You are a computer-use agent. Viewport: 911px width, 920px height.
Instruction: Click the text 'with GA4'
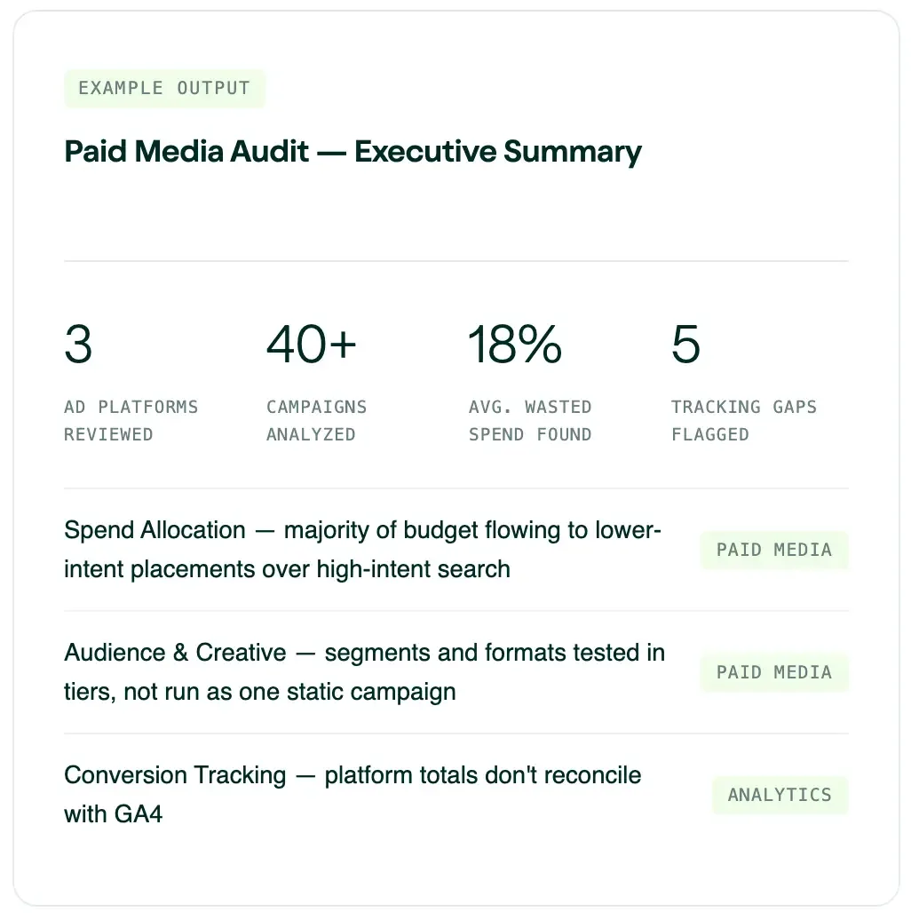pyautogui.click(x=114, y=814)
